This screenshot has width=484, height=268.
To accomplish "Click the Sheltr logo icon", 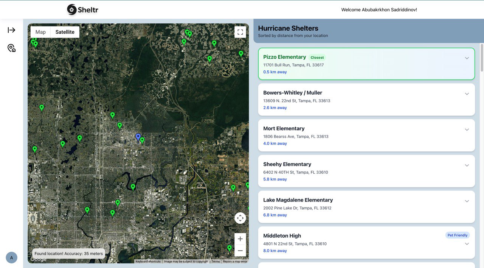I will coord(72,9).
